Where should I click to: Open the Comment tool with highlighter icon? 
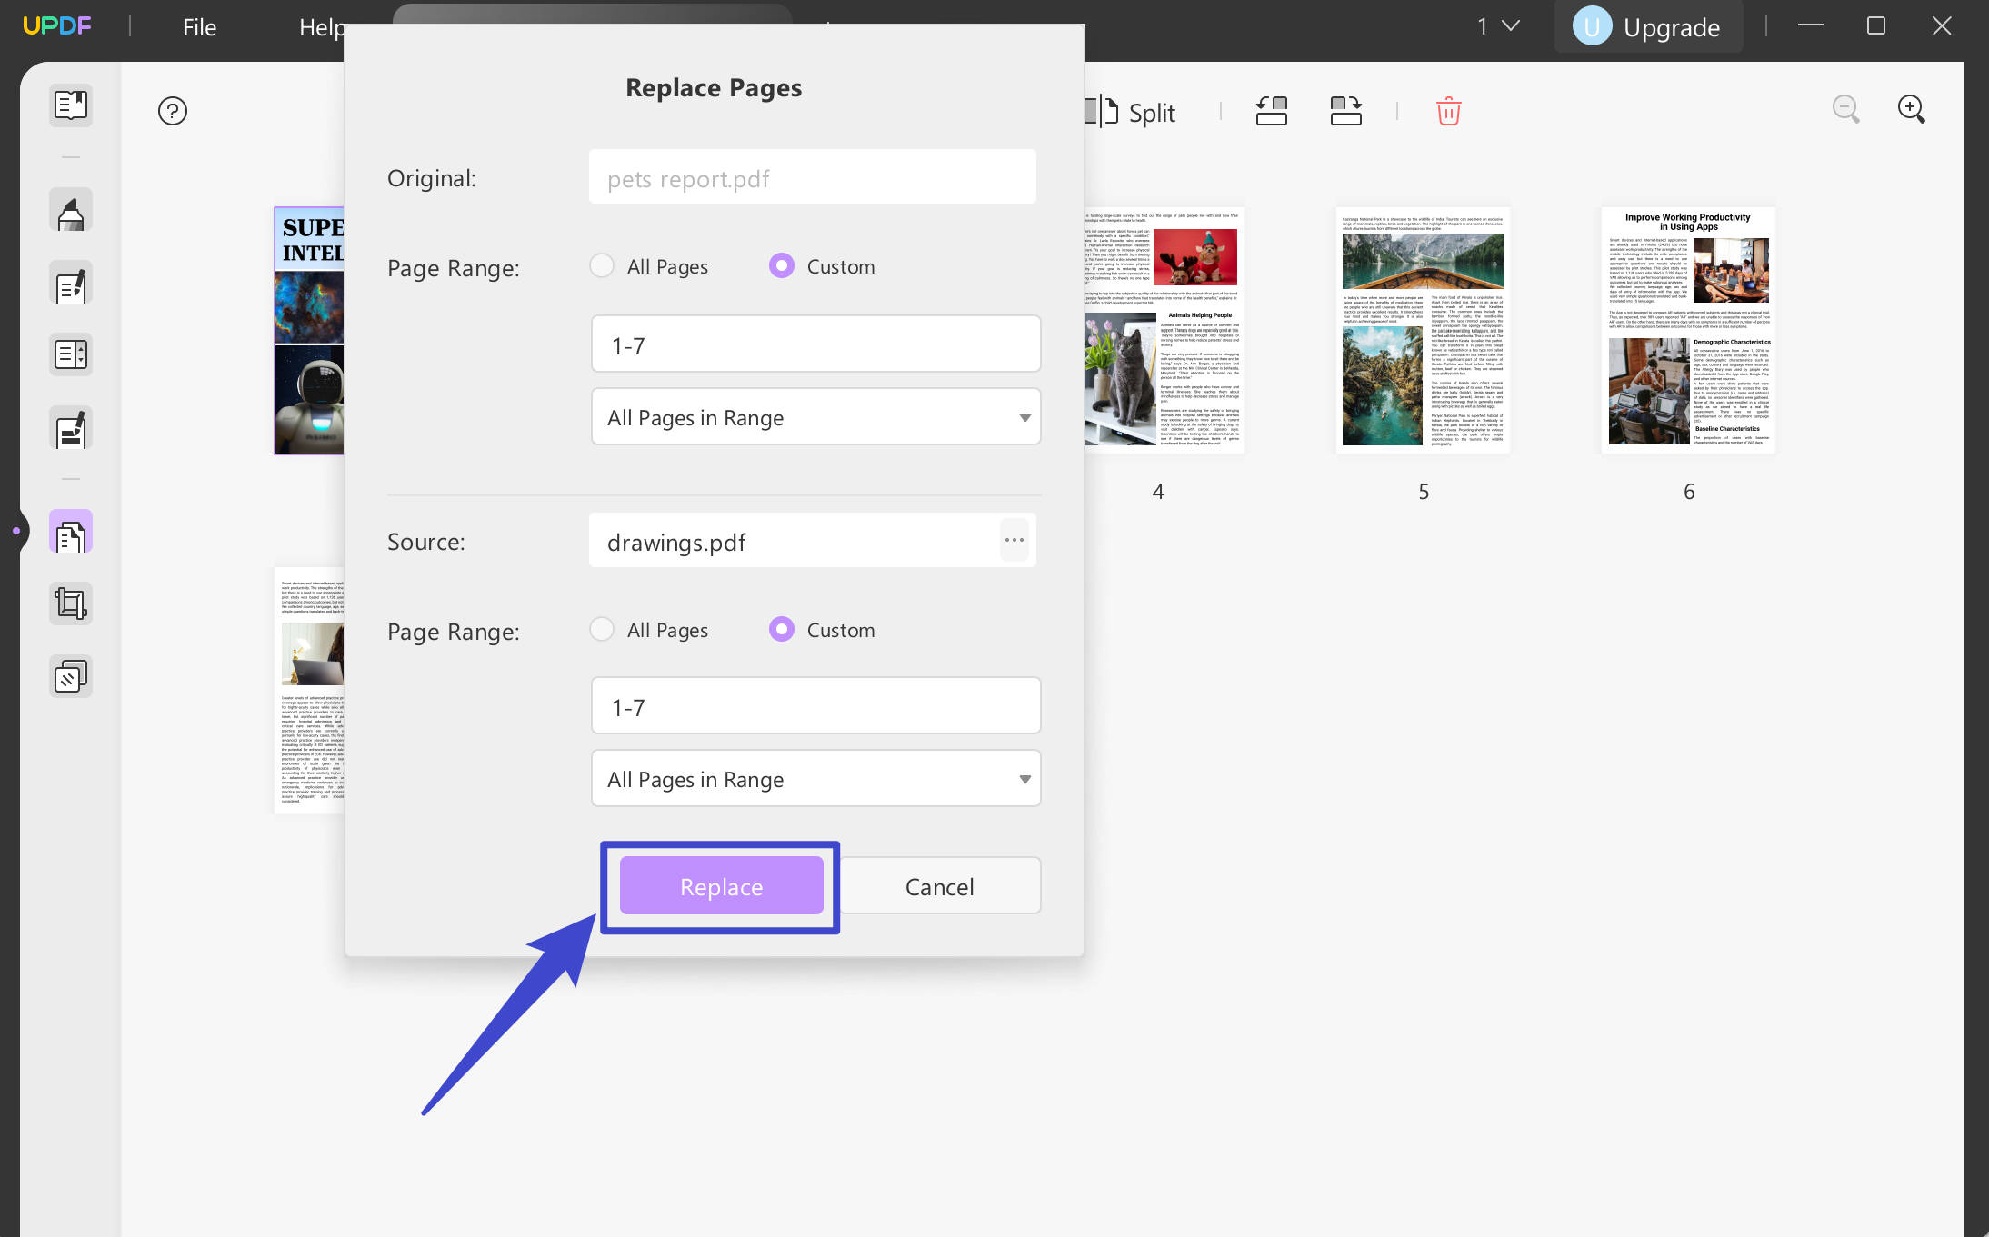(x=70, y=210)
